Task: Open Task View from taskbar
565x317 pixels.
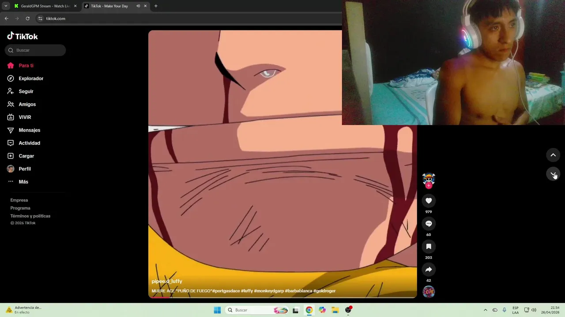Action: pos(296,310)
